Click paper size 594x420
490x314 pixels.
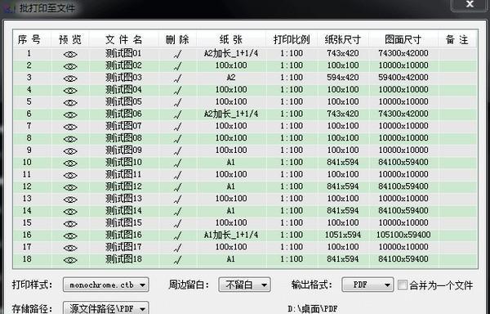343,77
